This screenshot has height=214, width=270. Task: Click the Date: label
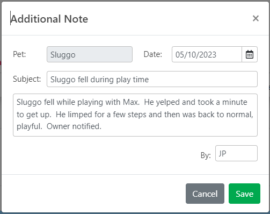click(153, 54)
